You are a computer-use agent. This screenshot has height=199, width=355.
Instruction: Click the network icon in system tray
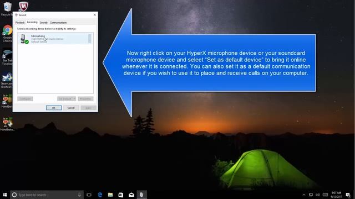pyautogui.click(x=311, y=195)
